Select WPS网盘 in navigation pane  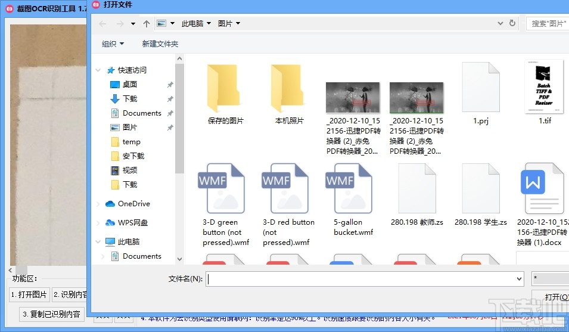coord(133,223)
